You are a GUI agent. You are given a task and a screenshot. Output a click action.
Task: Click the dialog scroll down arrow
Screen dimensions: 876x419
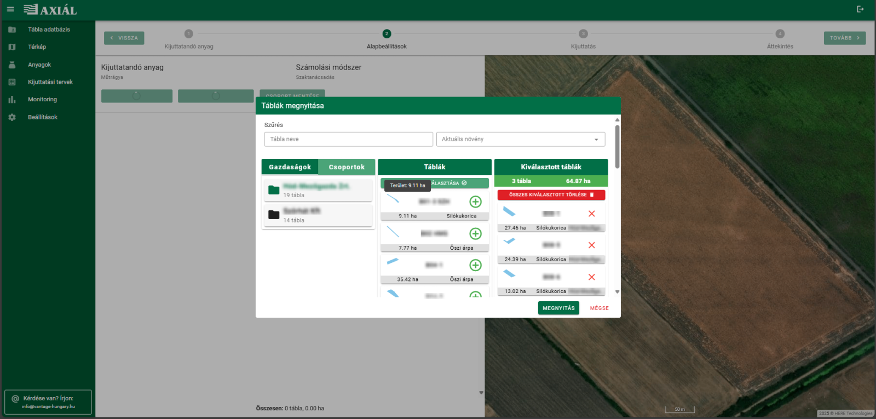coord(617,292)
